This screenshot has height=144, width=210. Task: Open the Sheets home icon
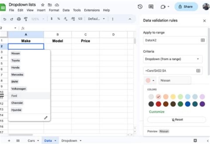[x=3, y=8]
